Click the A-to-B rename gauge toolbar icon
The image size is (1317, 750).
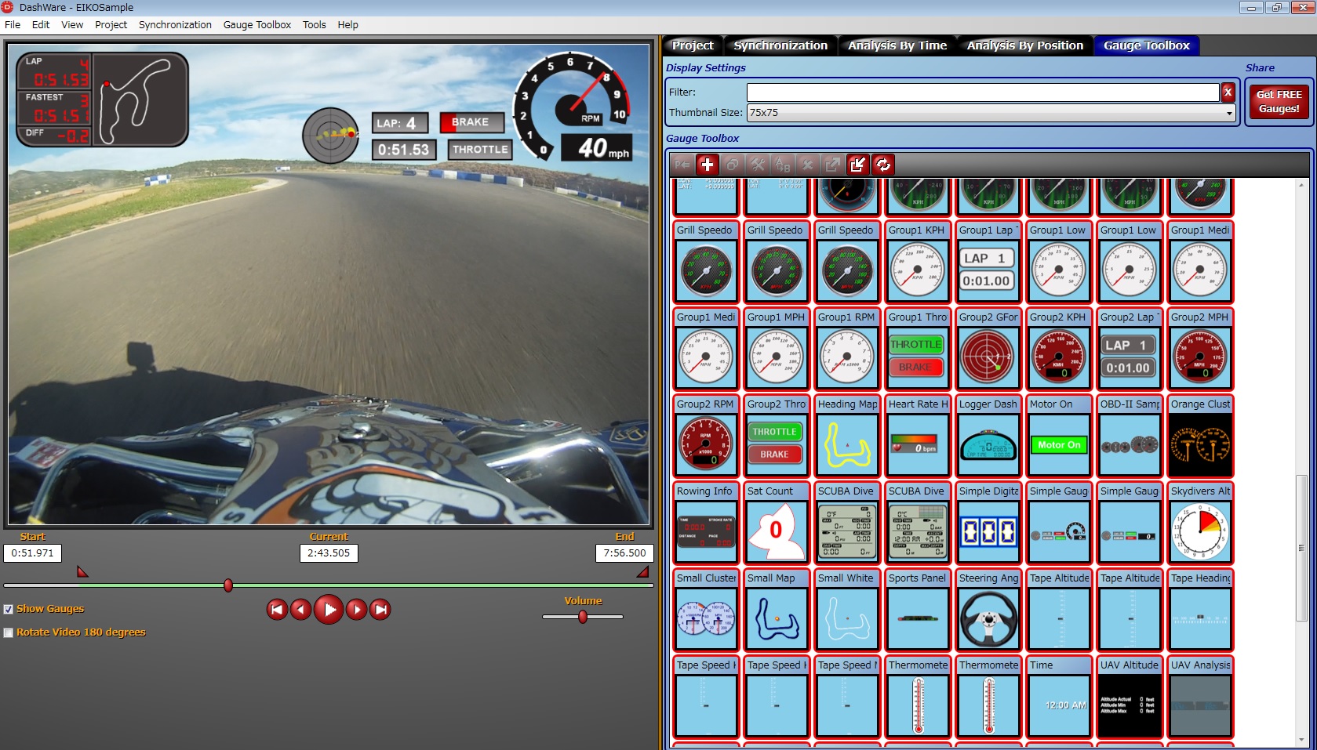782,165
